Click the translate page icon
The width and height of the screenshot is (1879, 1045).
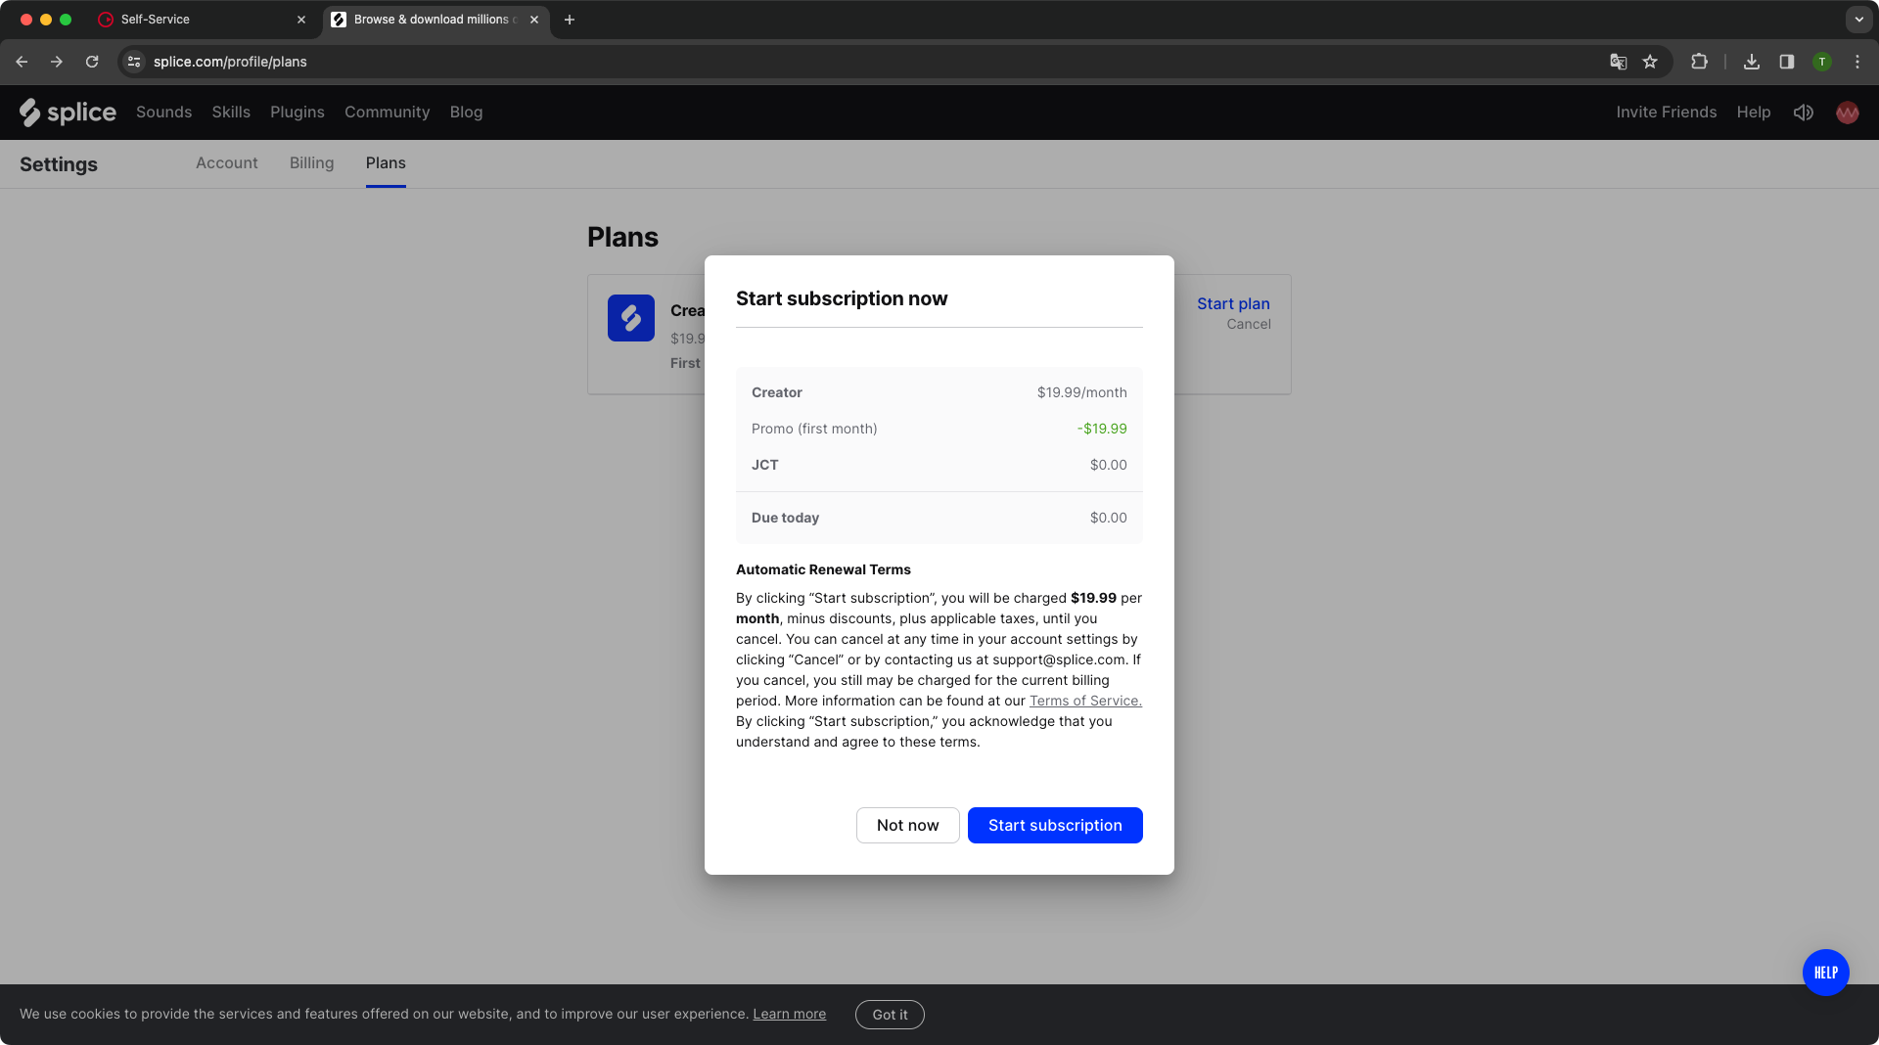(1619, 62)
